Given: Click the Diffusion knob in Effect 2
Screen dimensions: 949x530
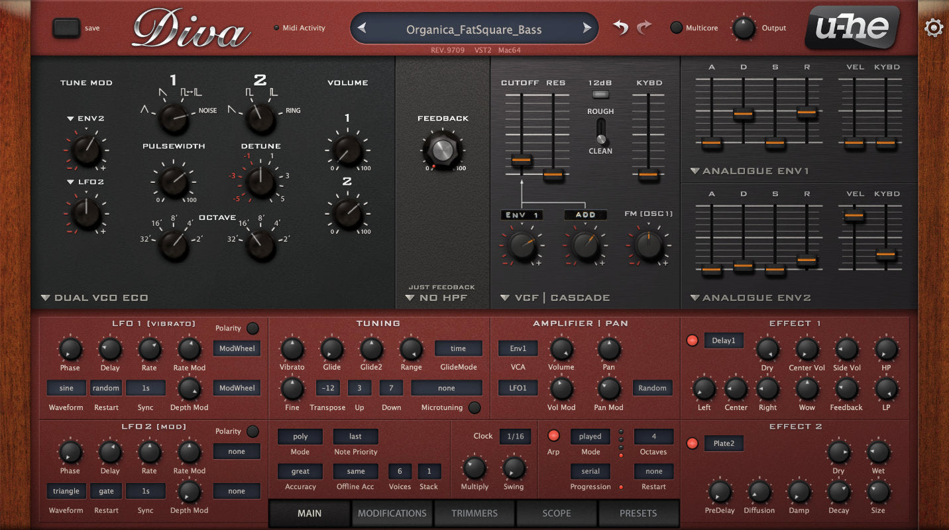Looking at the screenshot, I should coord(759,492).
